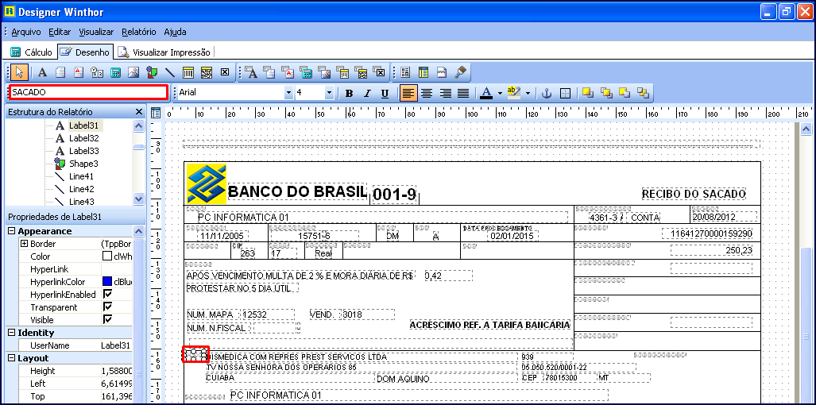Select Line42 in the report tree
The width and height of the screenshot is (816, 405).
click(81, 189)
